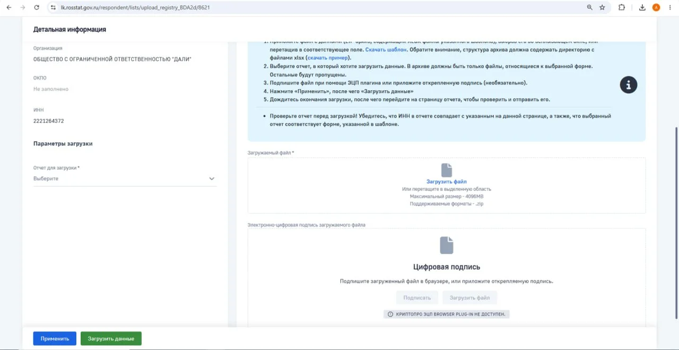Reload the page with the refresh icon
This screenshot has width=679, height=350.
click(37, 7)
